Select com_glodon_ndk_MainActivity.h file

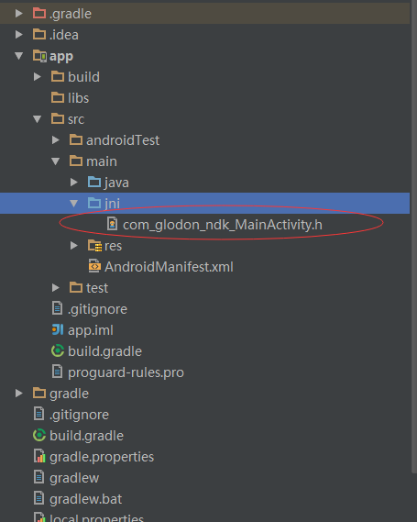(x=223, y=225)
